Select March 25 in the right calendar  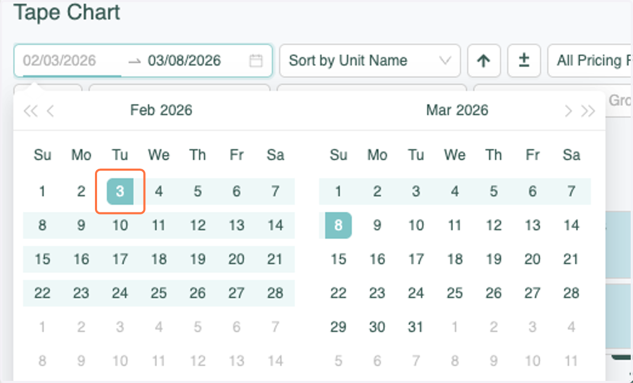click(455, 293)
